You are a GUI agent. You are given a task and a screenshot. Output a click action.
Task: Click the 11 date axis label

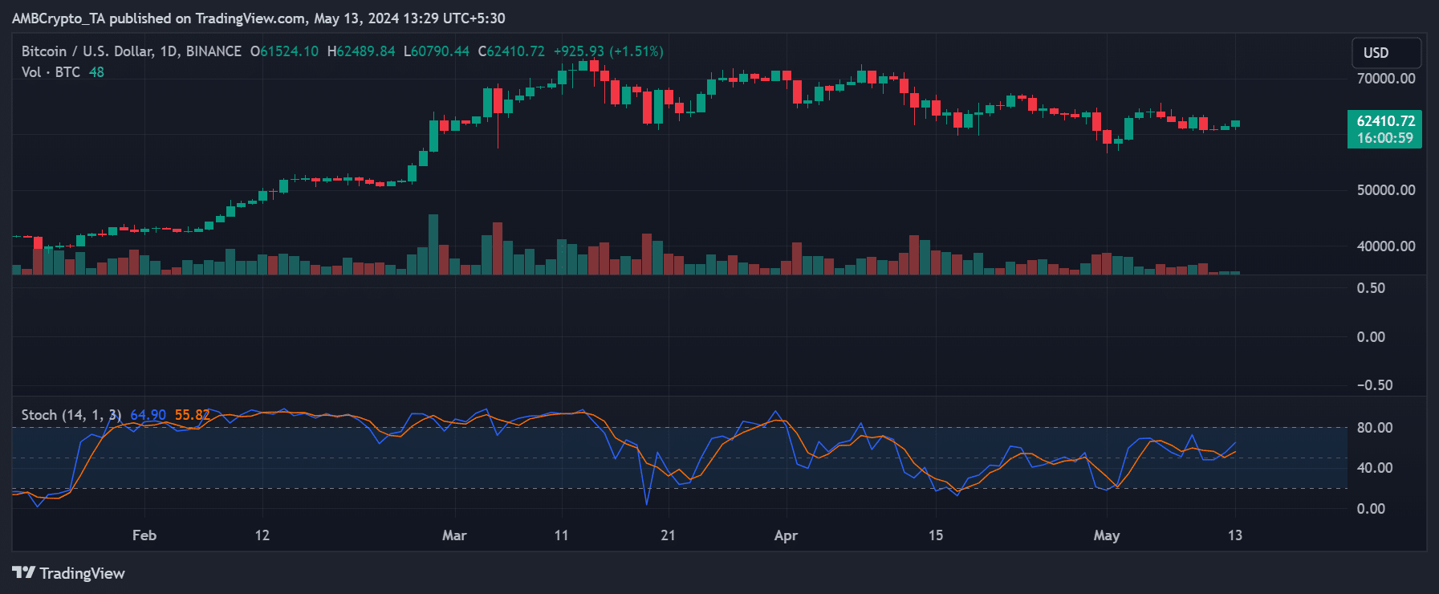(561, 535)
